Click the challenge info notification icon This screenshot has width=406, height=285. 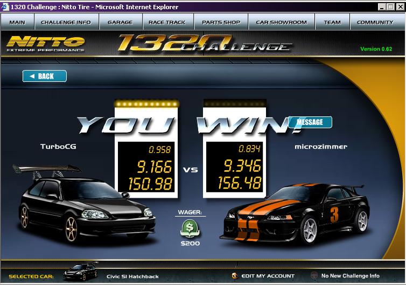314,275
